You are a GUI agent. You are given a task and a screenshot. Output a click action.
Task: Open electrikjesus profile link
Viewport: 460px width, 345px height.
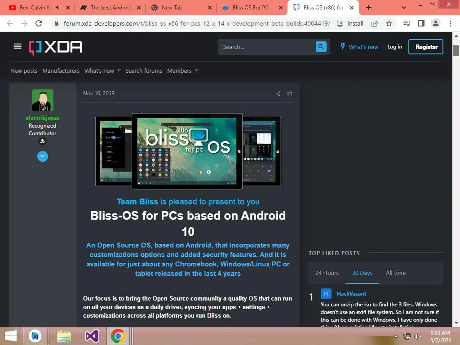pos(43,118)
